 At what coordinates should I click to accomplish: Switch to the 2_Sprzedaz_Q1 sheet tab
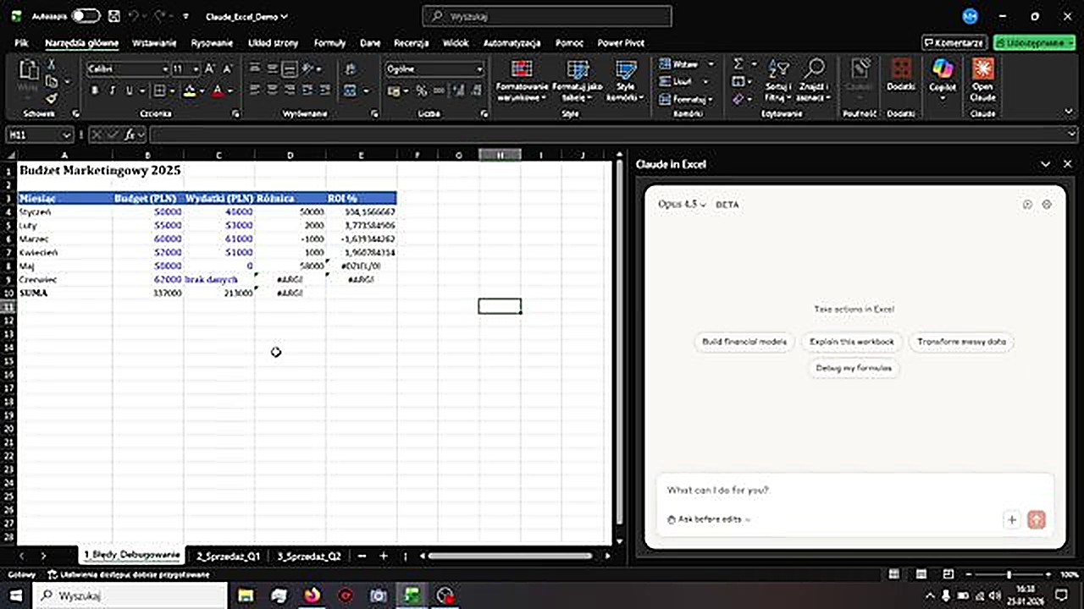[228, 556]
